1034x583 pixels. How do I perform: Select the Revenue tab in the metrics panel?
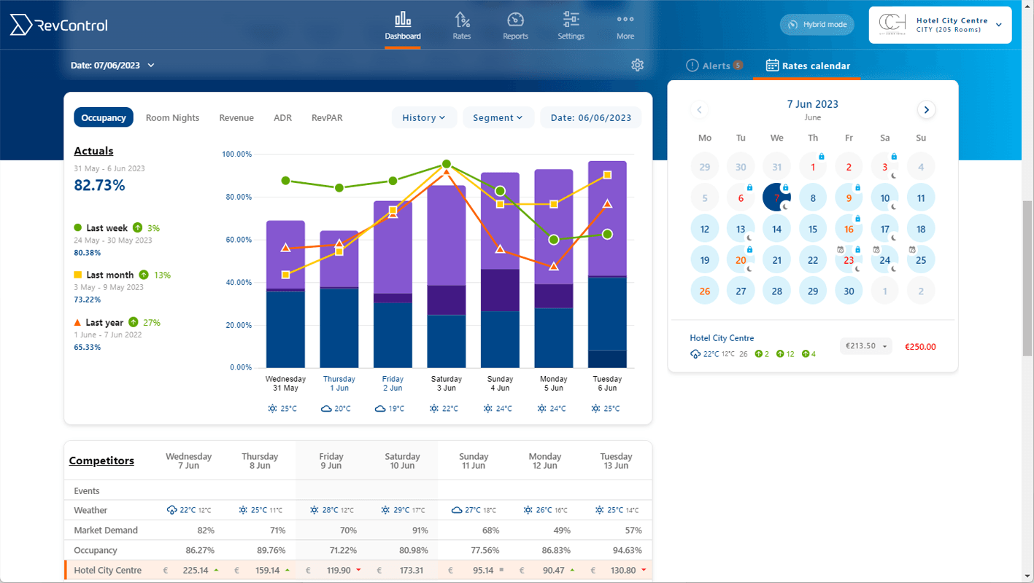(x=236, y=117)
